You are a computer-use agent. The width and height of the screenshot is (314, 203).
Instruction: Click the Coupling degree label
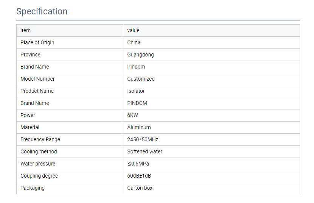point(39,176)
